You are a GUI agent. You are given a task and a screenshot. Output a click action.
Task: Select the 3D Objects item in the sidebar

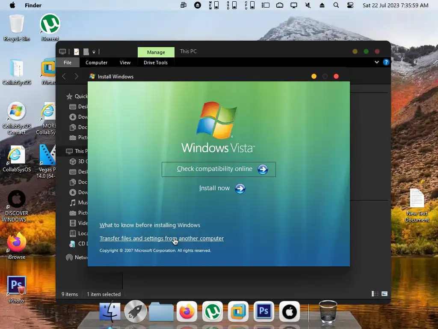point(79,162)
